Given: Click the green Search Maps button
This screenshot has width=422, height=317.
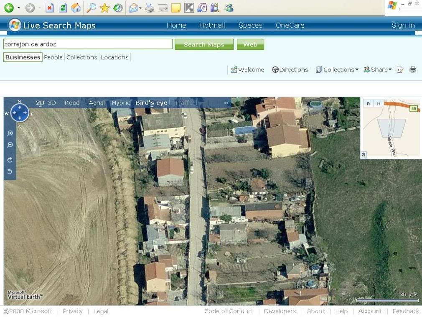Looking at the screenshot, I should click(204, 44).
